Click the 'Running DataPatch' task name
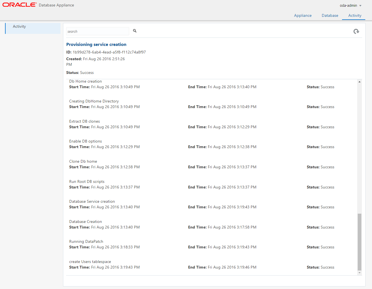The image size is (372, 289). pos(86,241)
